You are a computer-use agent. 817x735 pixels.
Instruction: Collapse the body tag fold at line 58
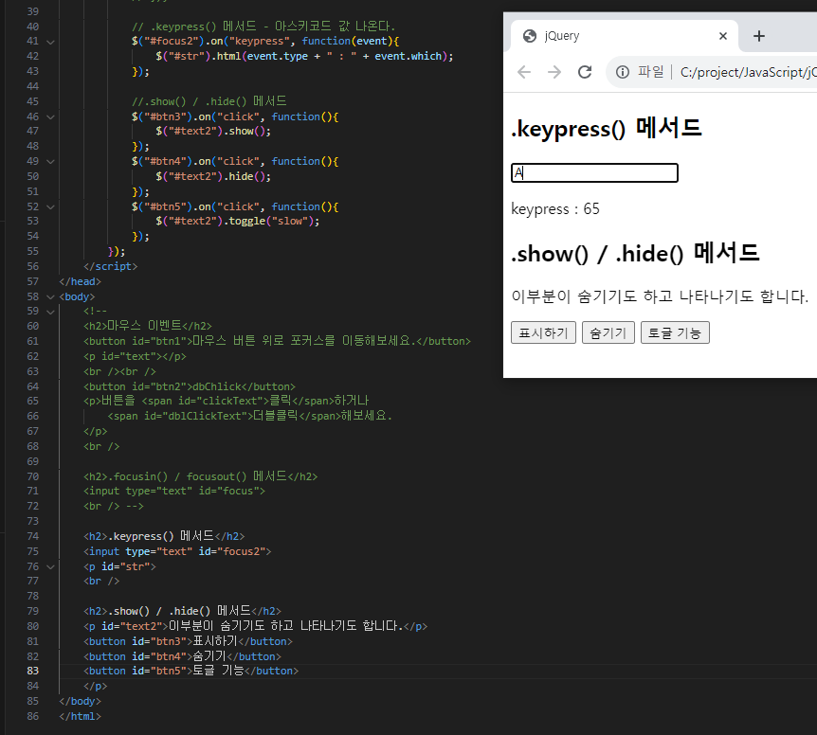tap(50, 296)
